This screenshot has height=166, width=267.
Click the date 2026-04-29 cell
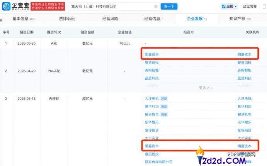(27, 71)
